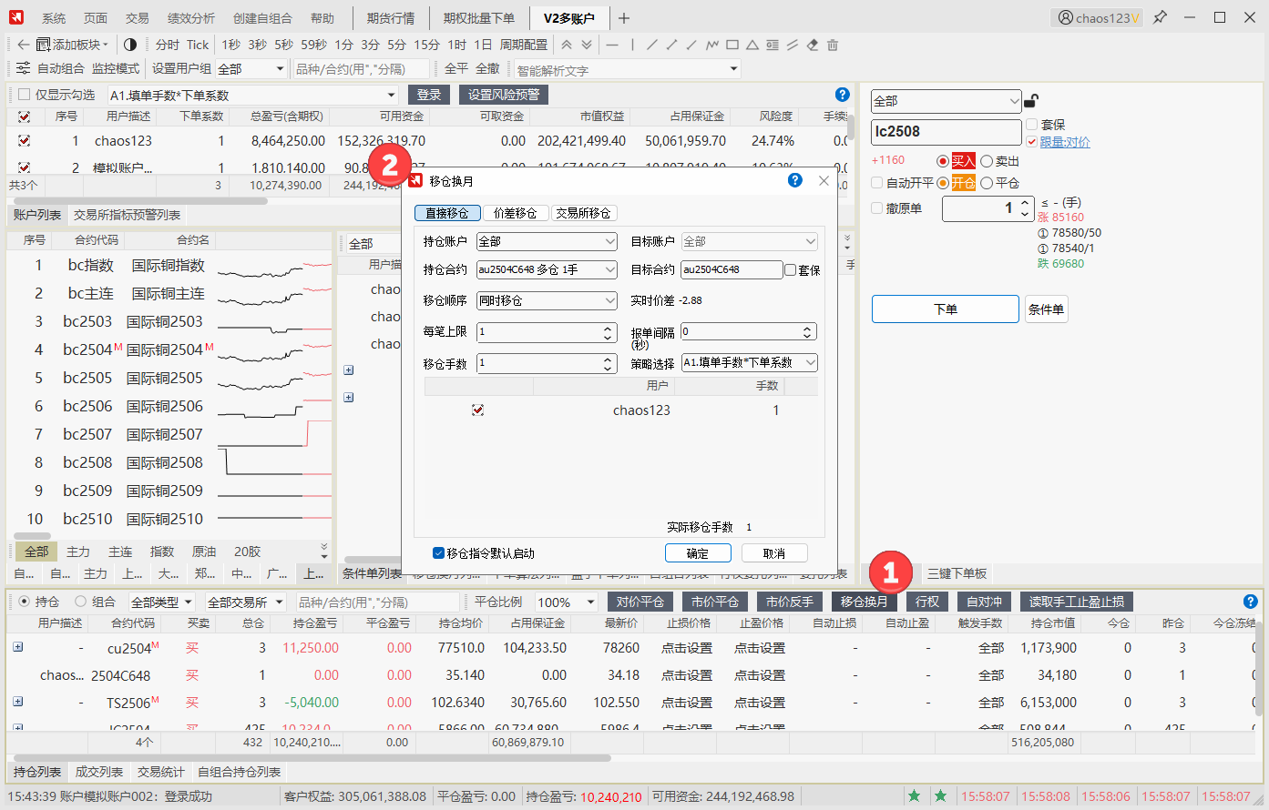This screenshot has height=810, width=1269.
Task: Select the 组合 radio button in the positions panel
Action: coord(80,602)
